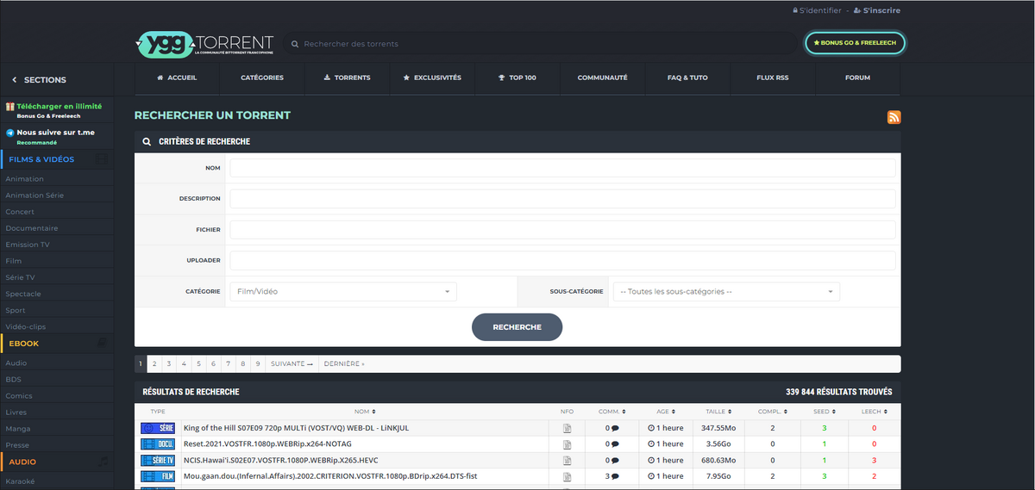Go to Suivante page link
Screen dimensions: 1035x490
[292, 364]
